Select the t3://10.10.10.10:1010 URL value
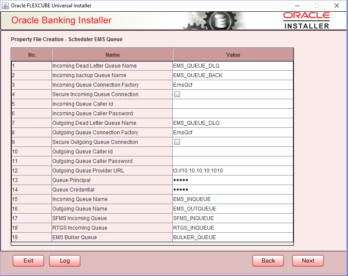348x276 pixels. pos(233,171)
